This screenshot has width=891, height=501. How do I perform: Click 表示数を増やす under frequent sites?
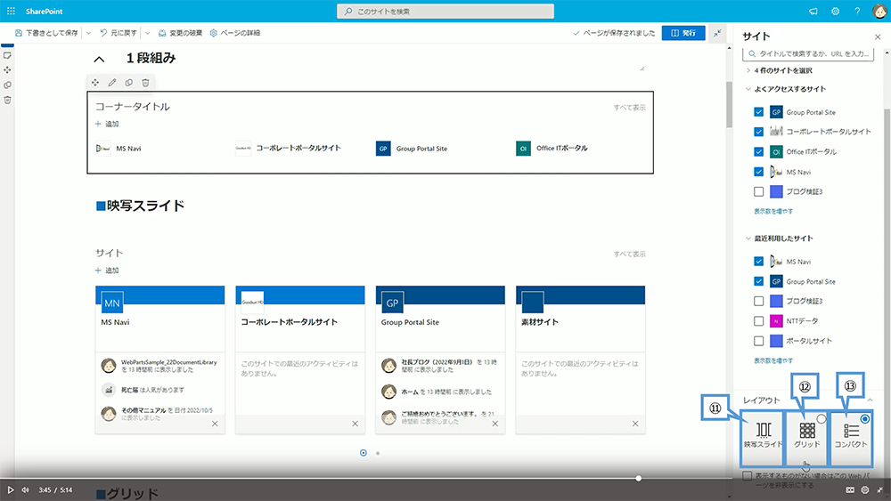[773, 211]
